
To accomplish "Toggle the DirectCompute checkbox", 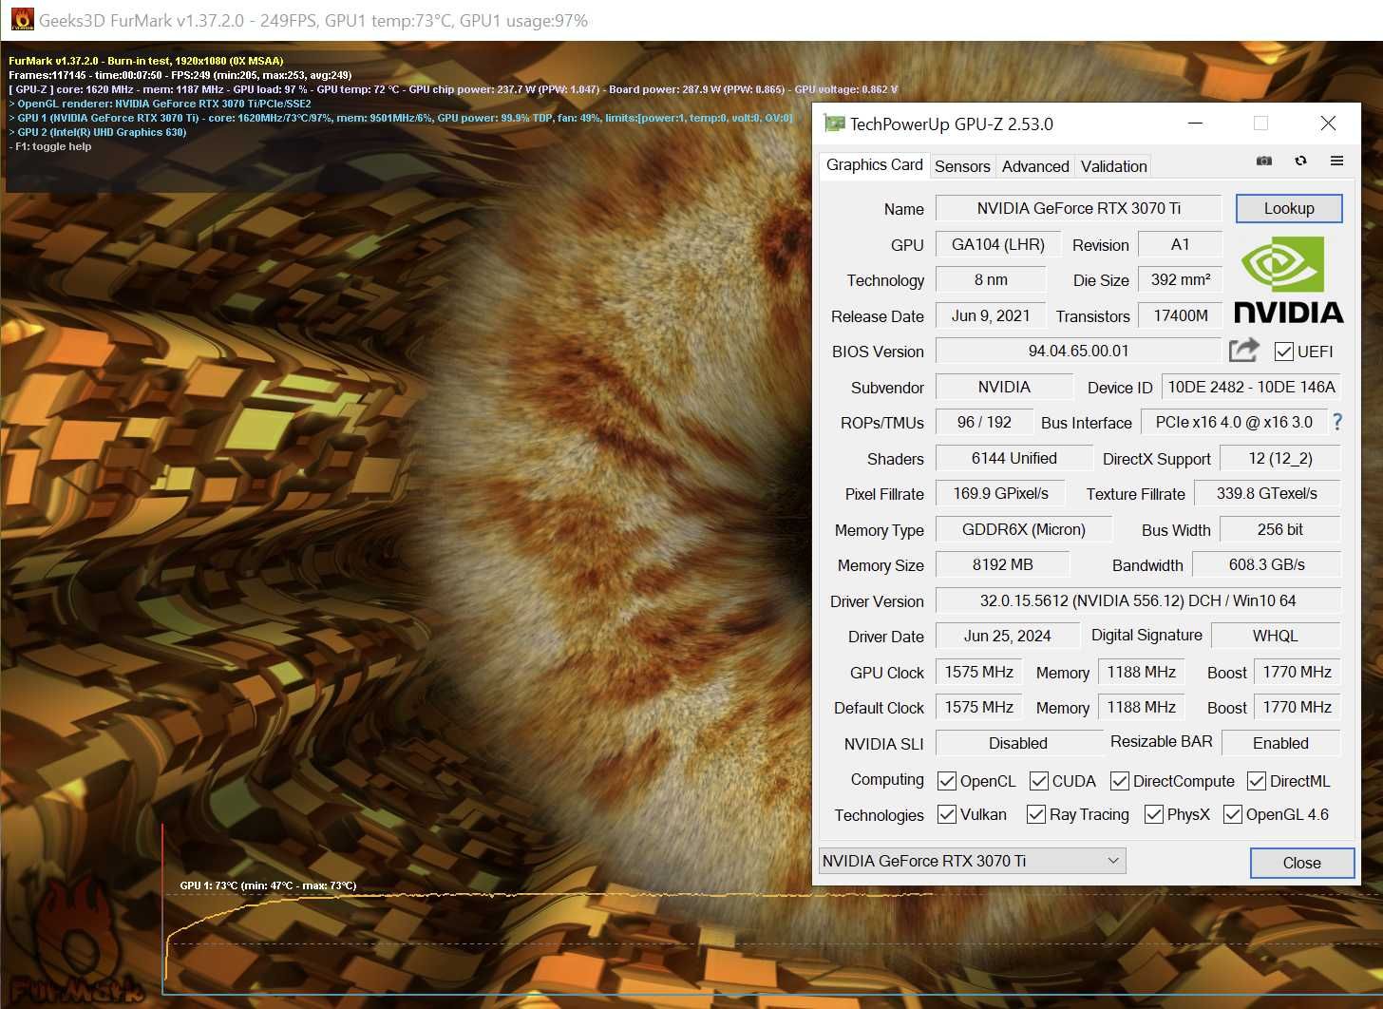I will (1120, 781).
